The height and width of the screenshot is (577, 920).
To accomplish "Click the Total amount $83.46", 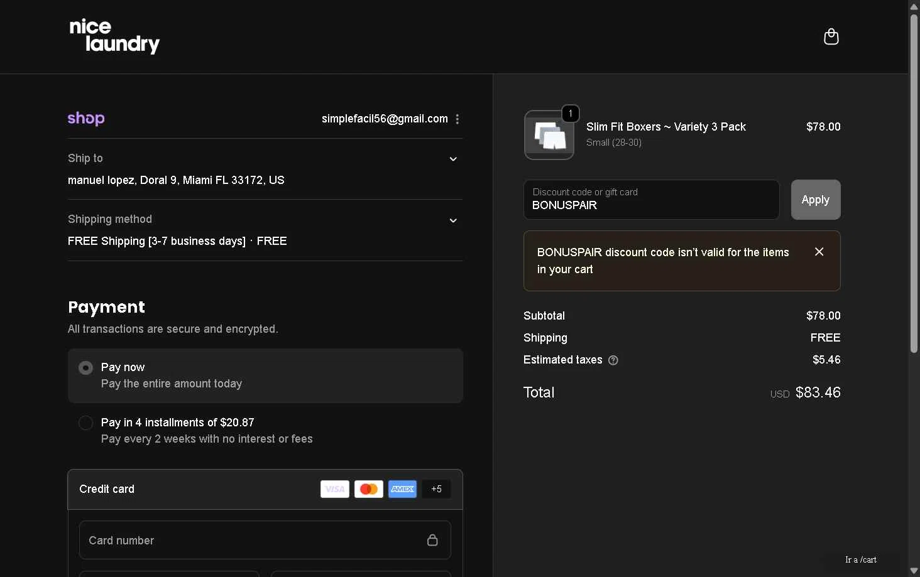I will click(x=818, y=392).
